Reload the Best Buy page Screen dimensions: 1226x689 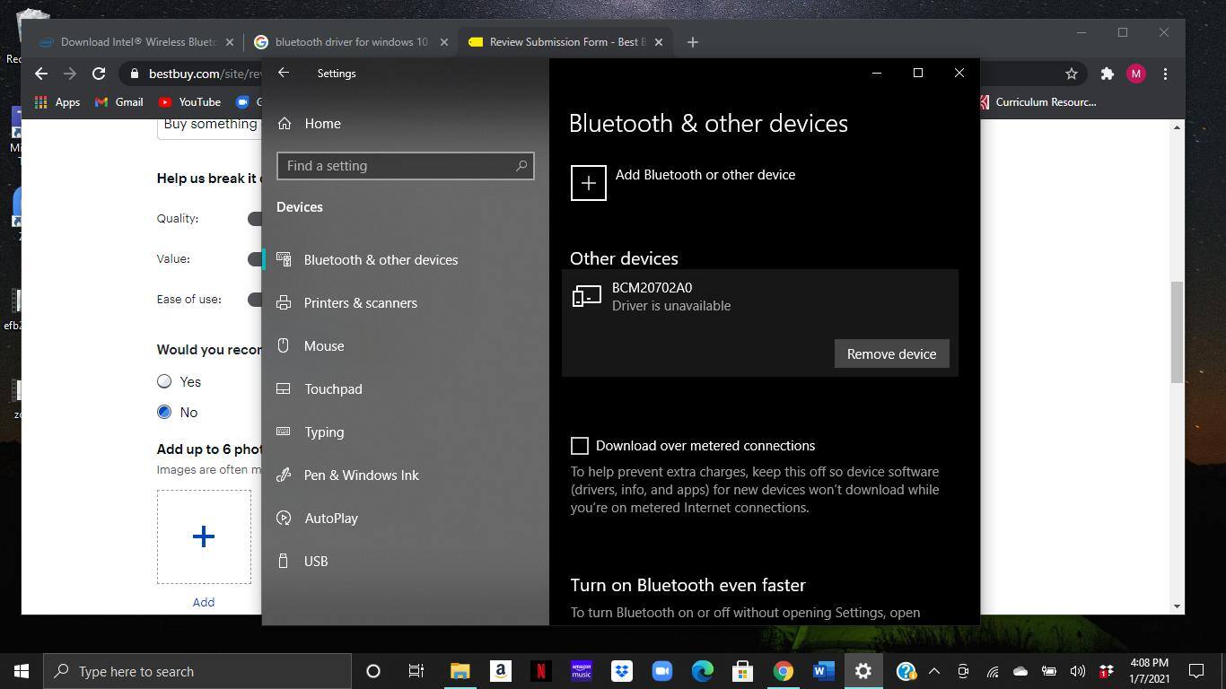pos(99,74)
